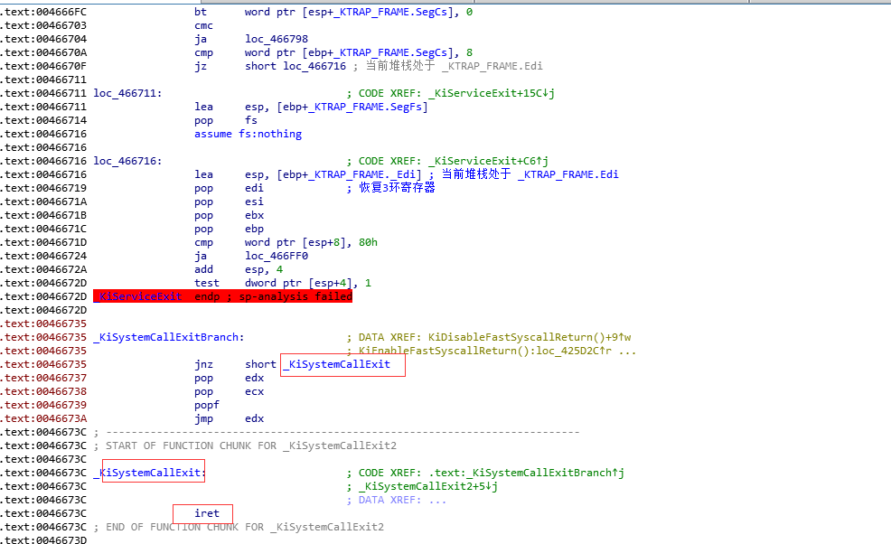Click the 'pop ebx' instruction

pyautogui.click(x=229, y=215)
